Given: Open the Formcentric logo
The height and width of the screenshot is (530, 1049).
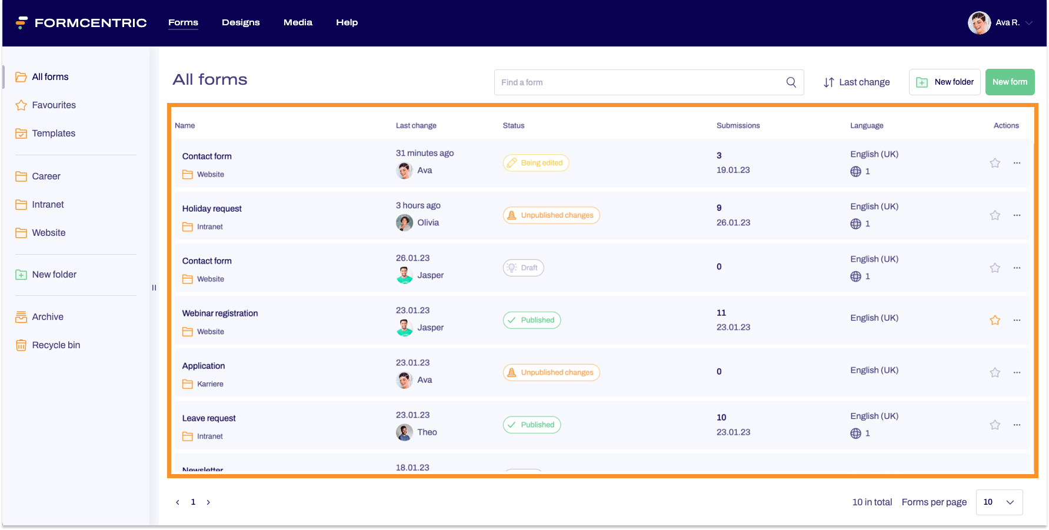Looking at the screenshot, I should pos(81,22).
